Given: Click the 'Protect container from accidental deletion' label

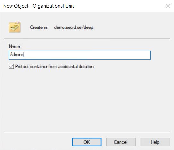Looking at the screenshot, I should [x=54, y=67].
